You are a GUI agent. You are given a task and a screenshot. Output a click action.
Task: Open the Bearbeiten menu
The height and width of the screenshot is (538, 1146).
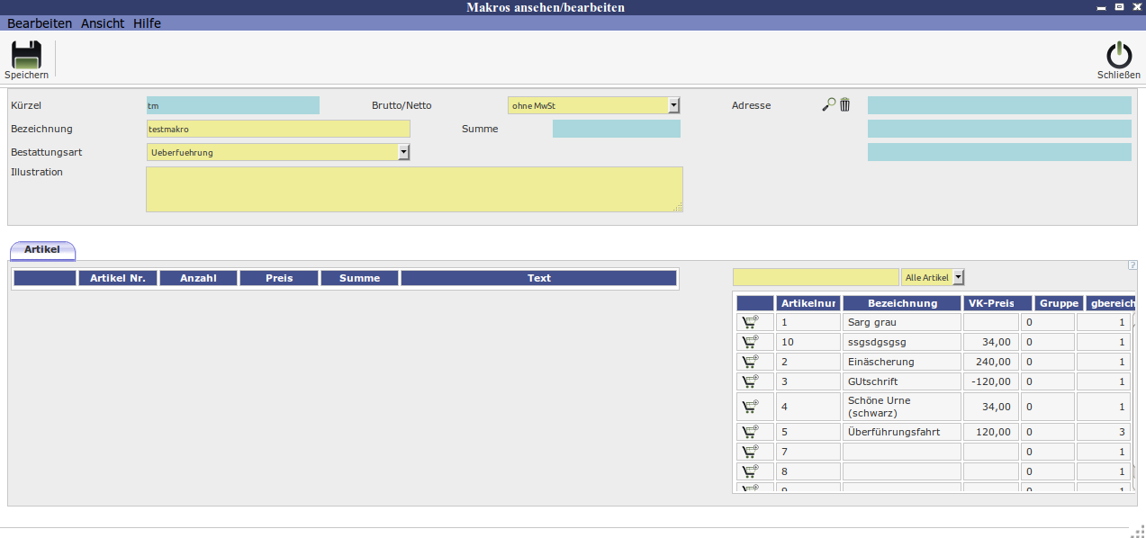point(40,23)
